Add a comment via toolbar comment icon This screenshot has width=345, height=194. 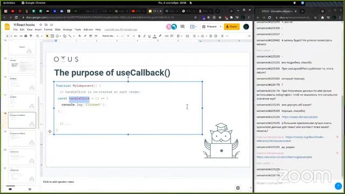tap(172, 36)
